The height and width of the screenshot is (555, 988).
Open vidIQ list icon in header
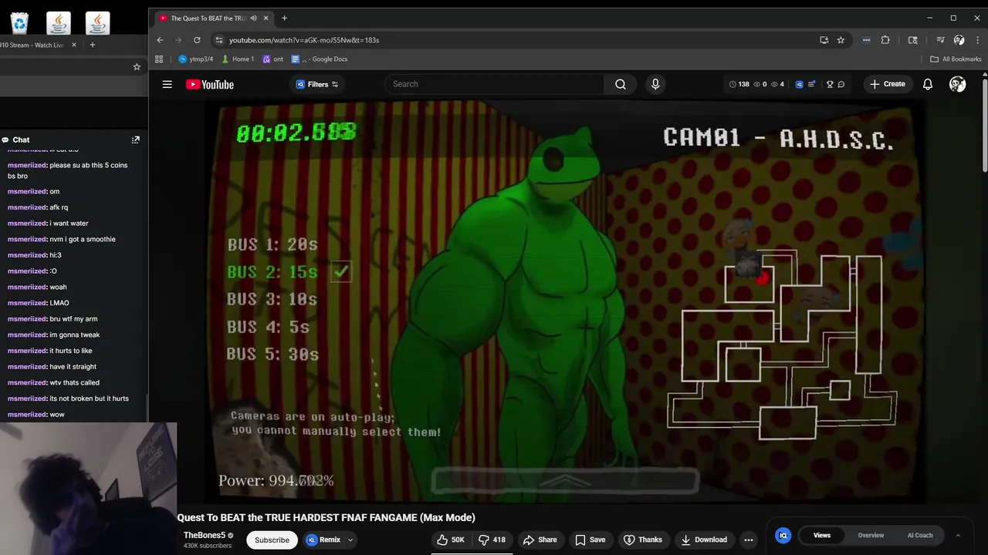[x=811, y=84]
